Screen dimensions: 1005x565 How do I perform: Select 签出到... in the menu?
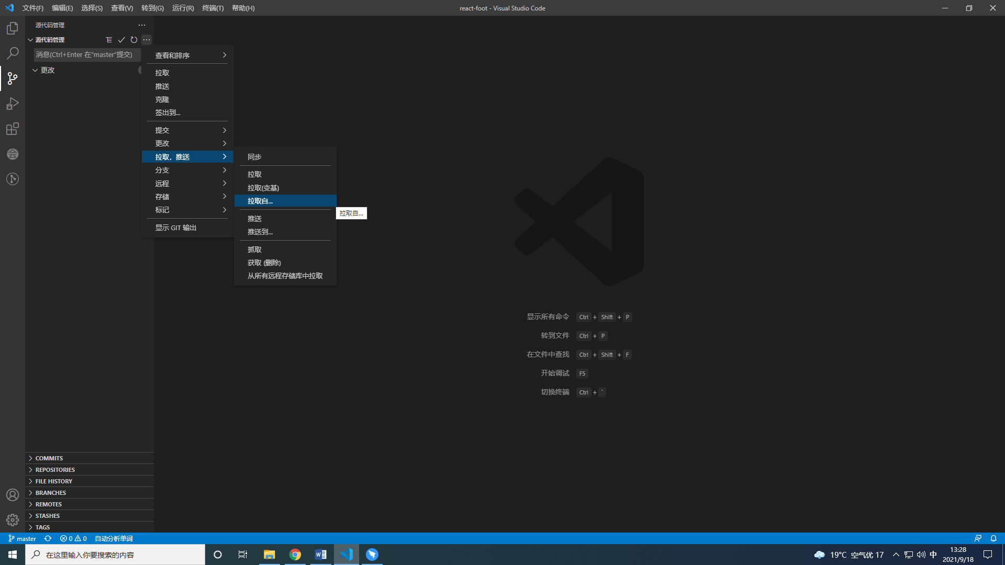pyautogui.click(x=187, y=112)
